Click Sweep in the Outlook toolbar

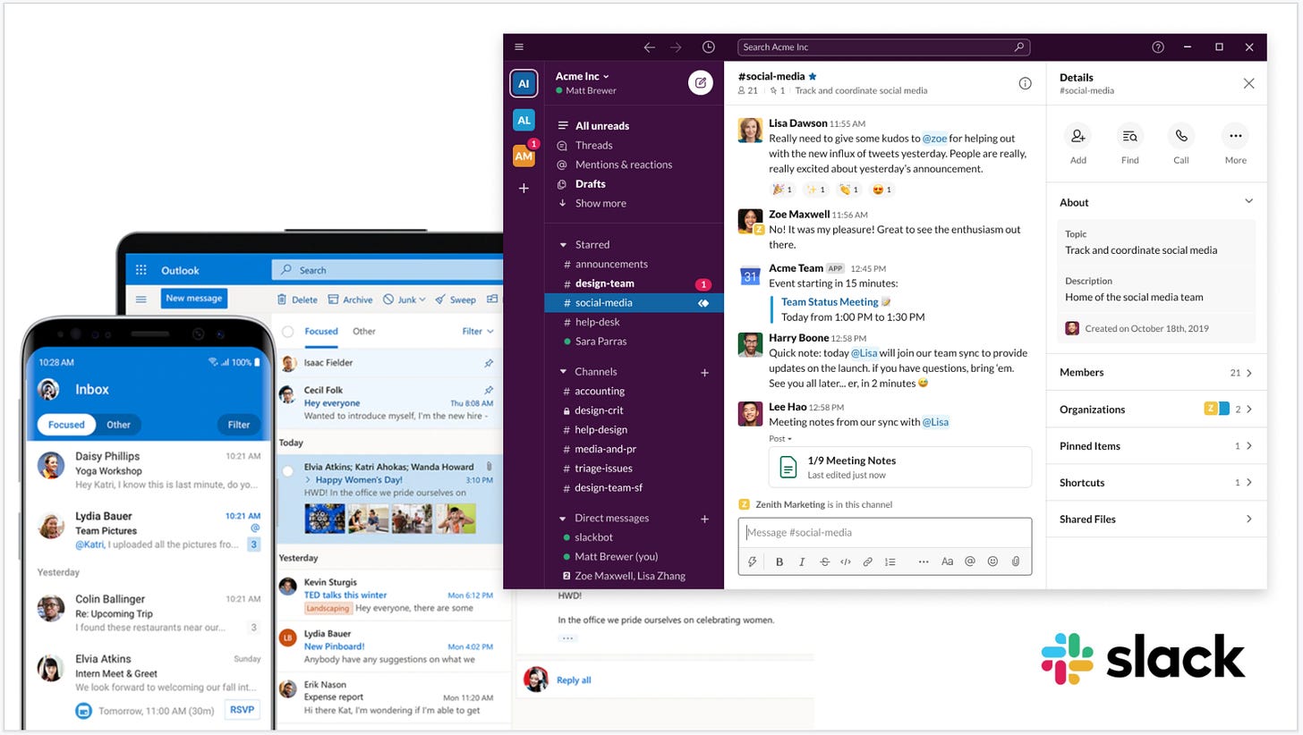click(456, 300)
